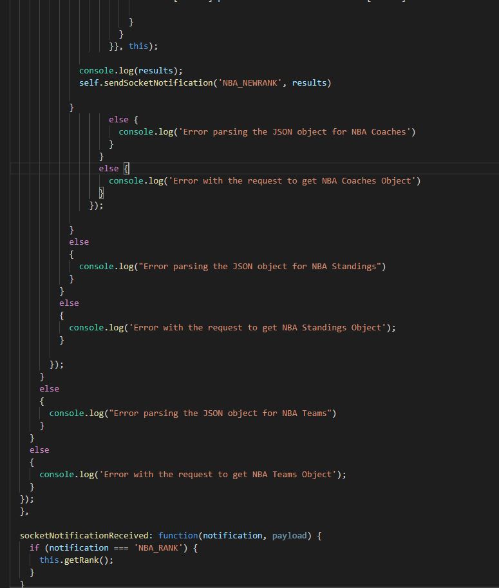Click the 'this' keyword after double closing braces
499x588 pixels.
tap(138, 46)
